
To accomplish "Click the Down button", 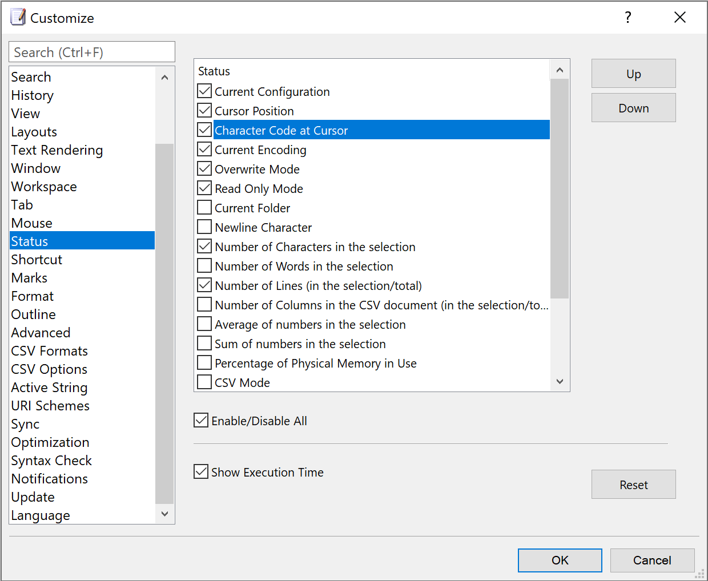I will point(634,108).
